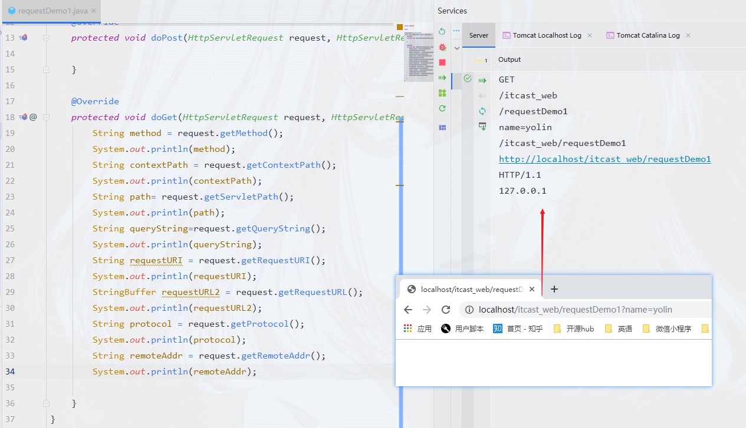Click "getMethod" on code line 19
746x428 pixels.
click(x=244, y=133)
